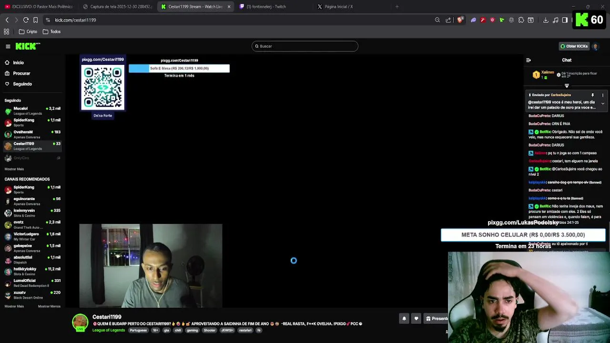Image resolution: width=610 pixels, height=343 pixels.
Task: Open LumelOficial recommended channel
Action: tap(32, 283)
